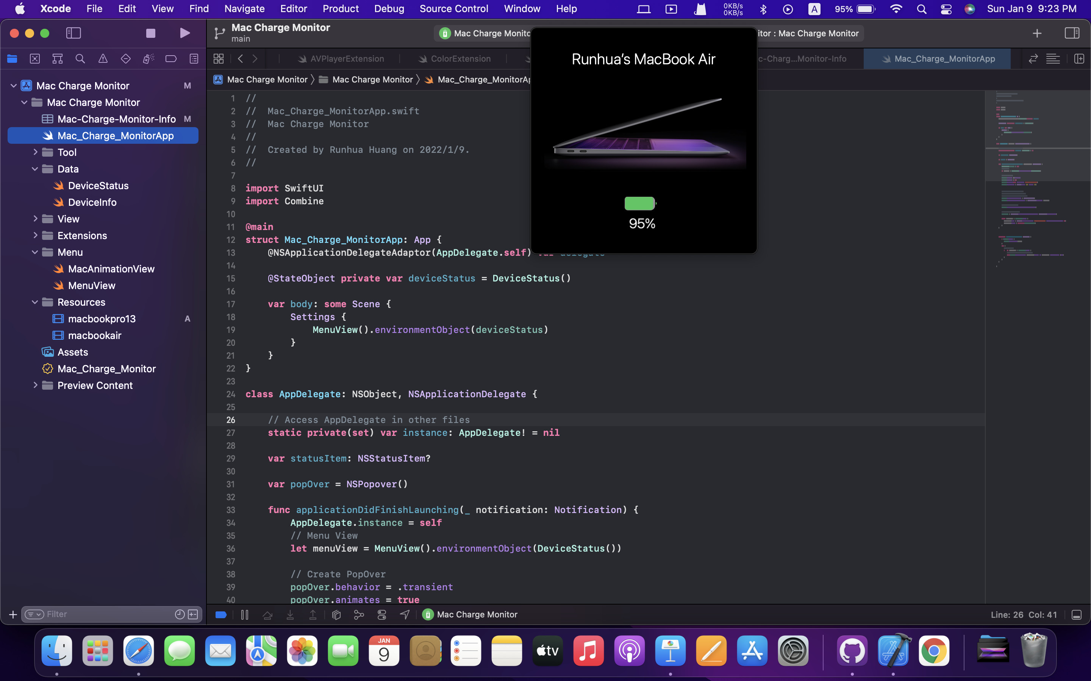
Task: Click the related items grid icon
Action: (219, 59)
